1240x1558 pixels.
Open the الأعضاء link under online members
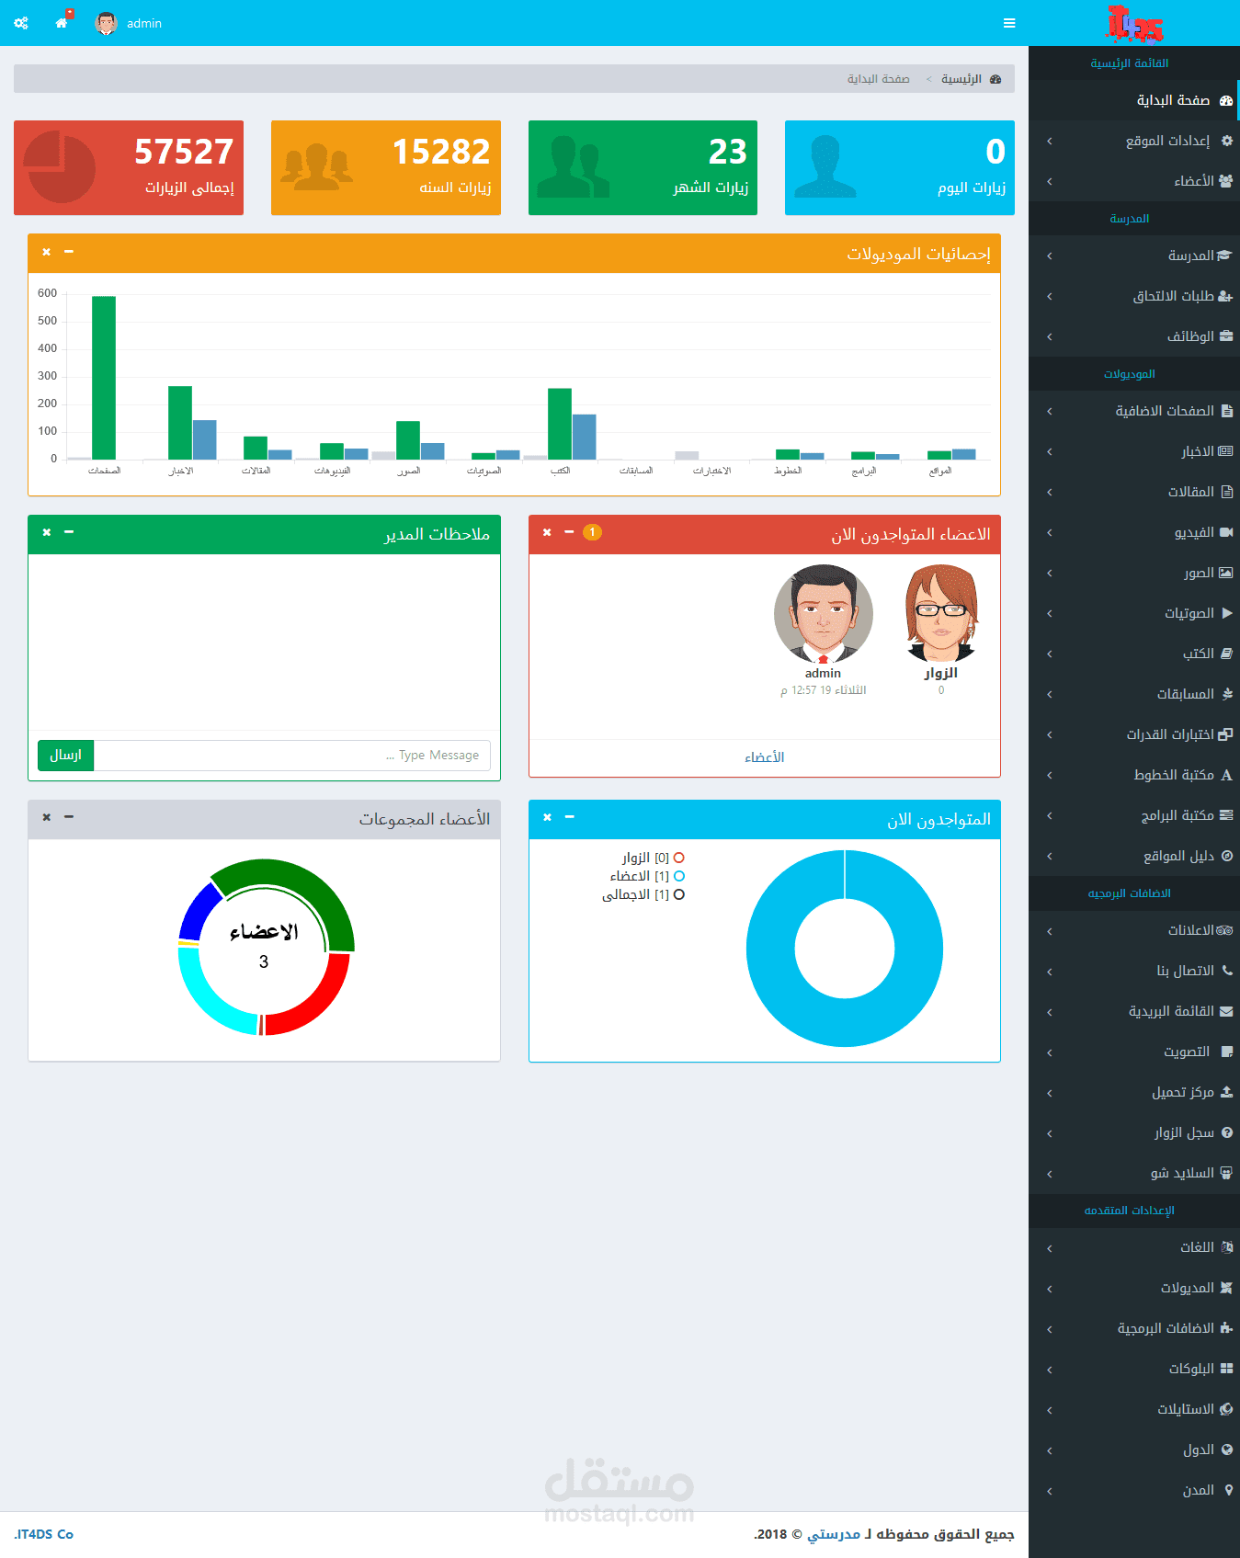(765, 757)
